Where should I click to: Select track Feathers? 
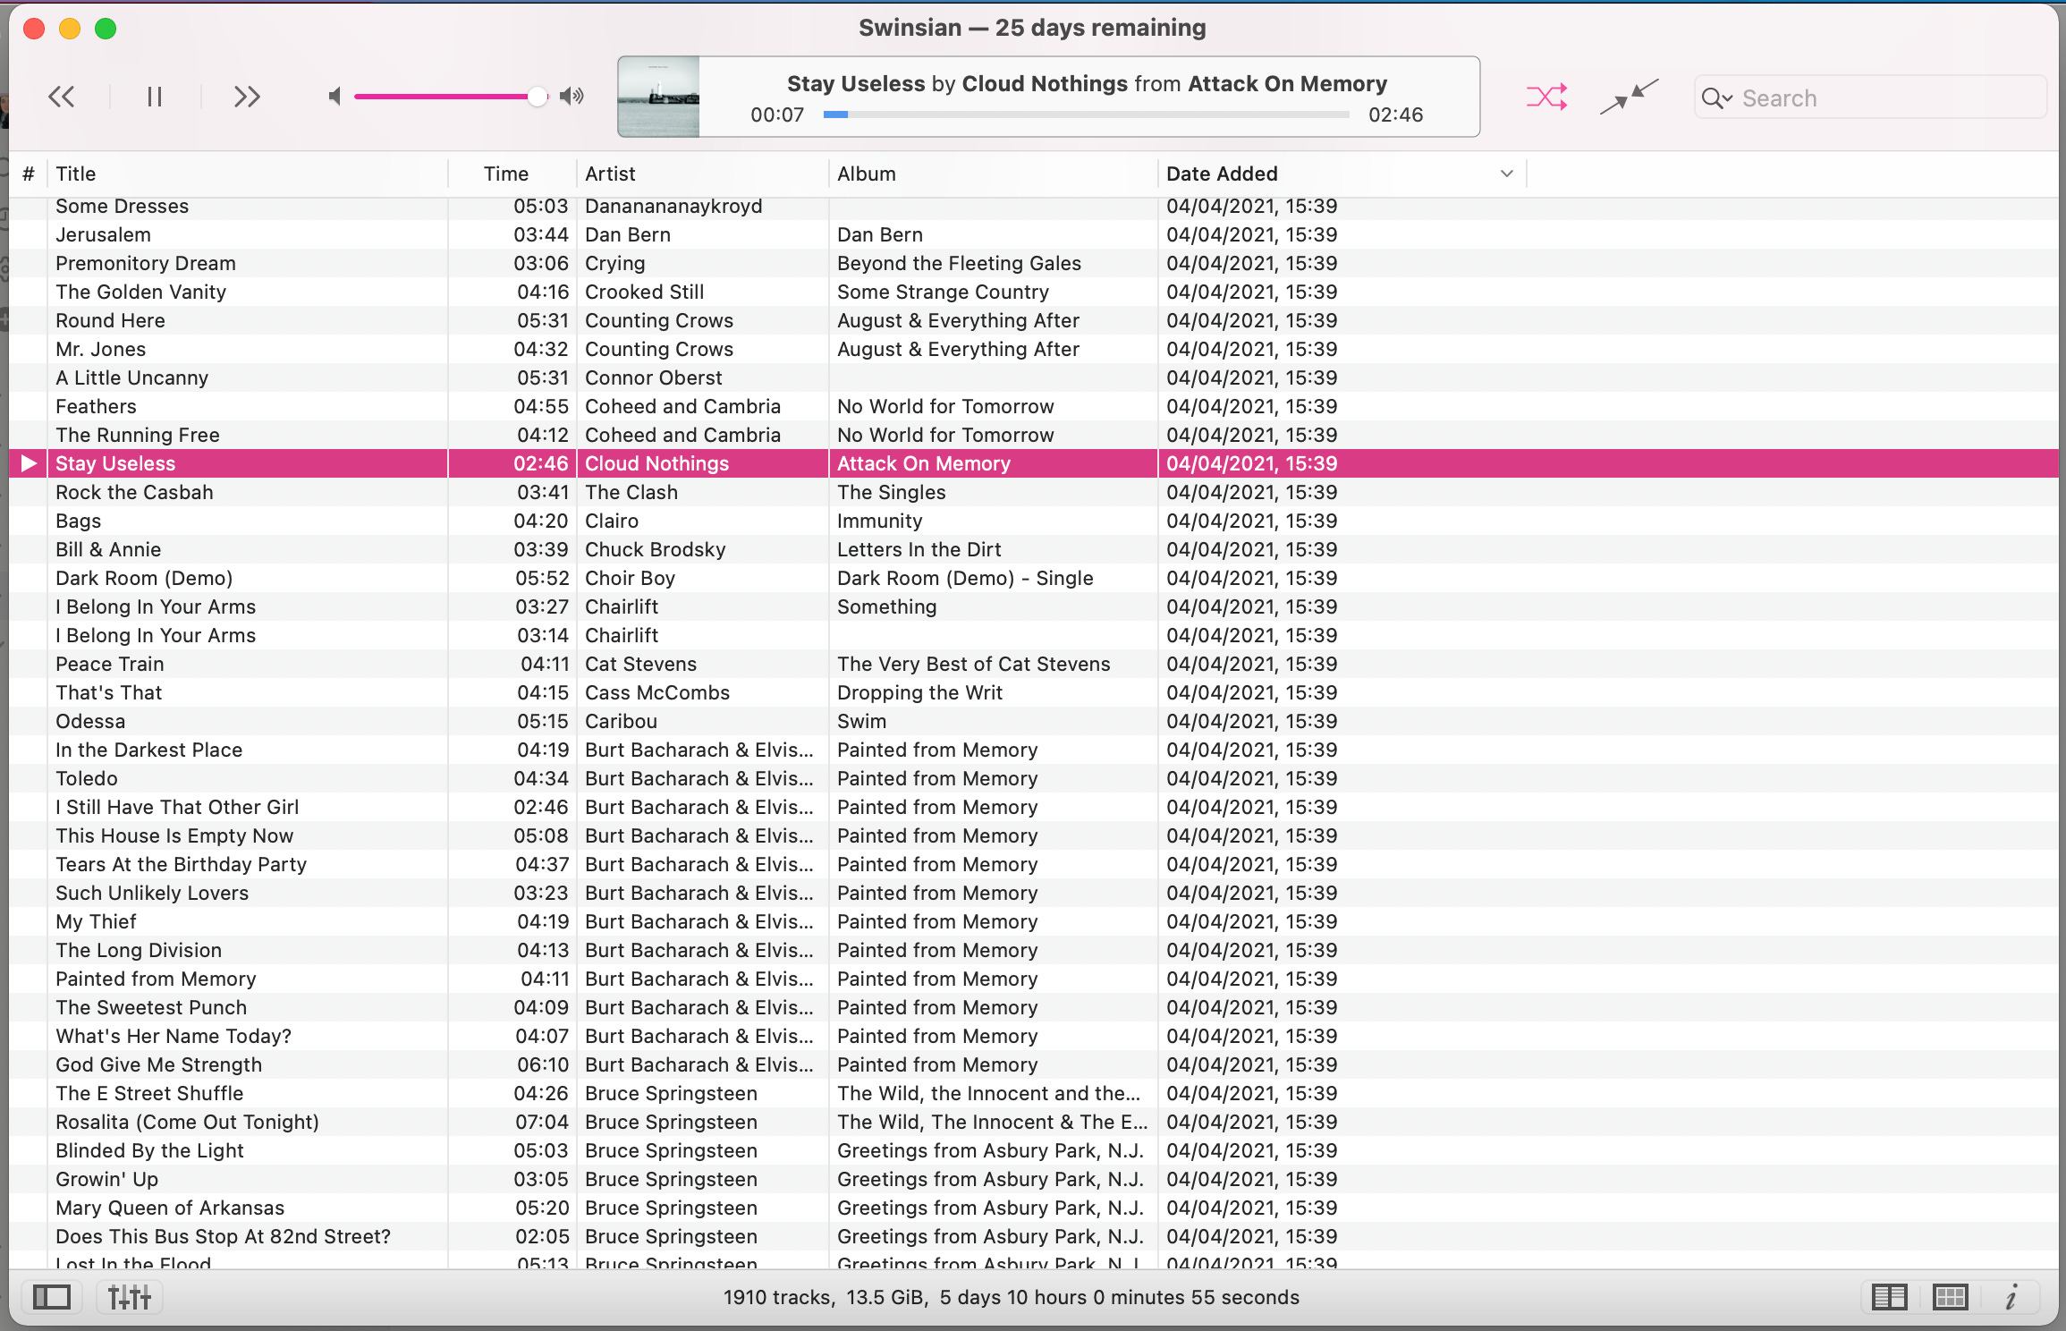coord(1034,406)
